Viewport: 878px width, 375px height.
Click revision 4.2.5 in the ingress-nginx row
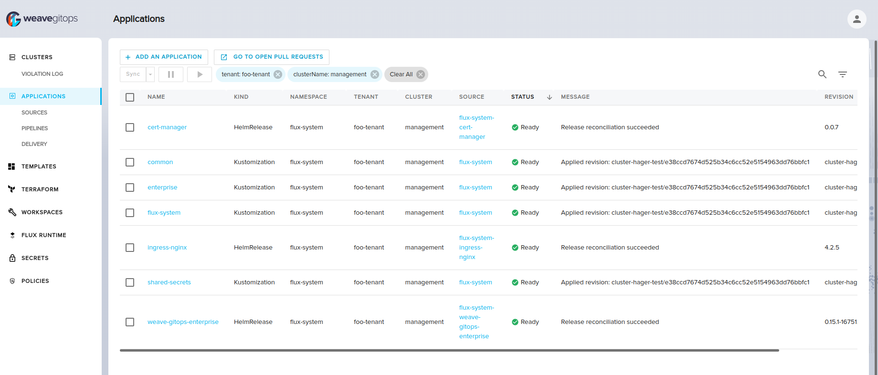click(x=832, y=248)
